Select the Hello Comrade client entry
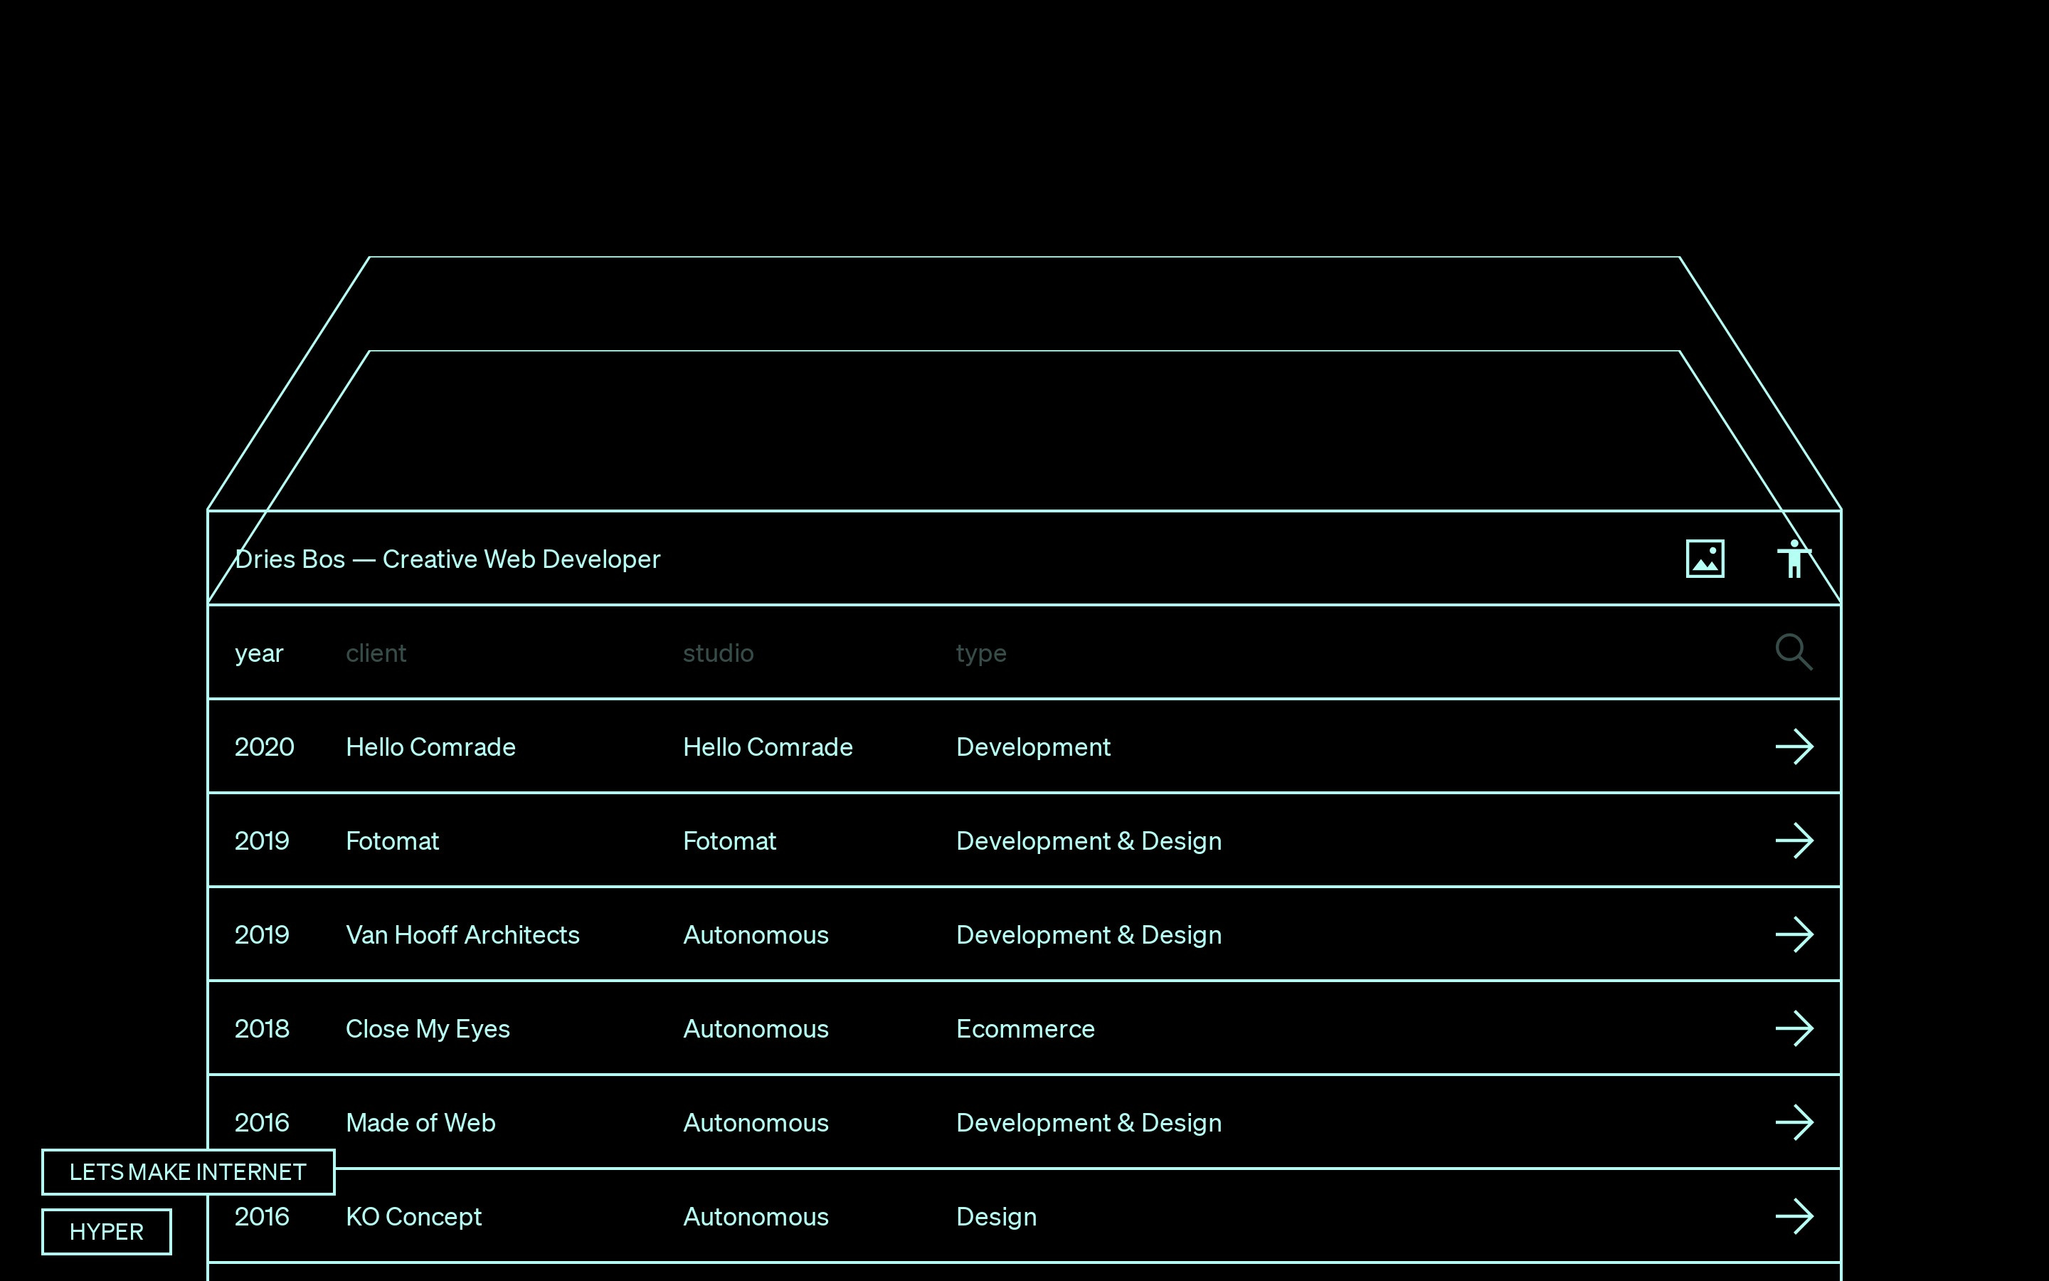 430,747
